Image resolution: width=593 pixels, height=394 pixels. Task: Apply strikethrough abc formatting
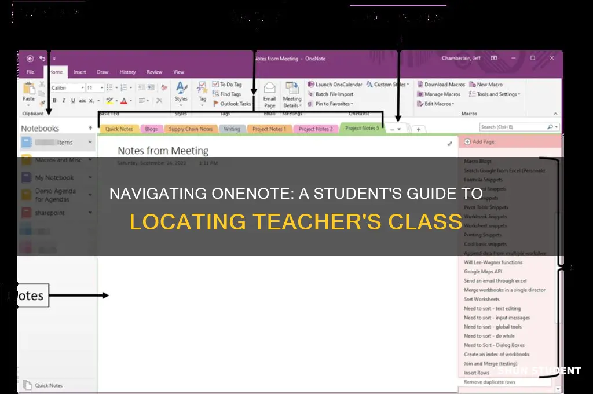point(82,100)
